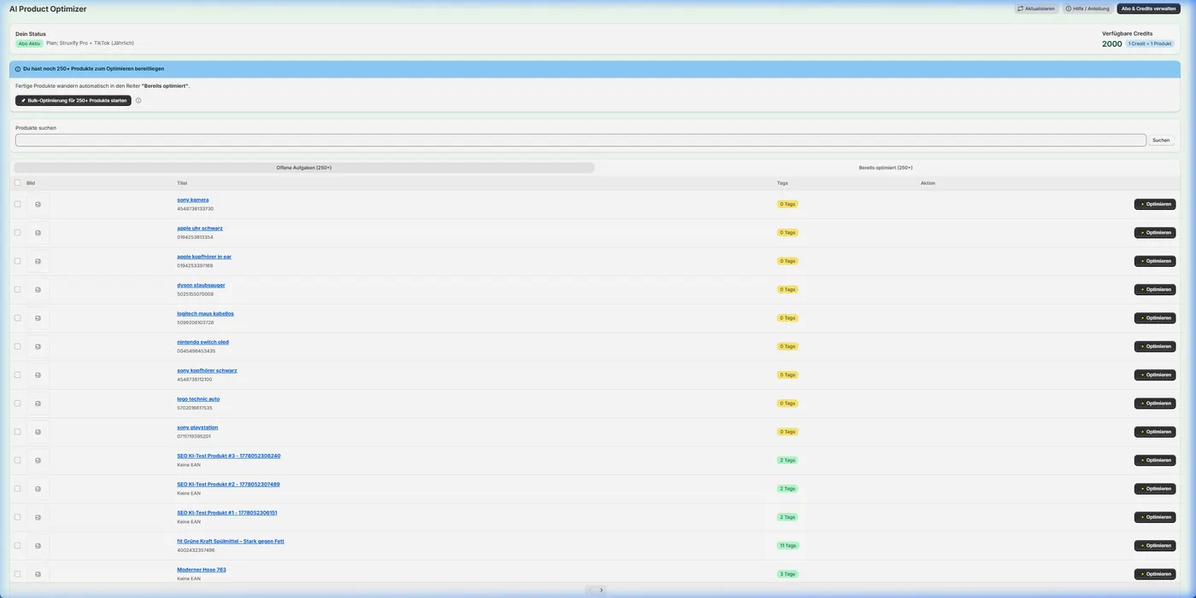Select checkbox for lego technic auto
1196x598 pixels.
pyautogui.click(x=17, y=404)
